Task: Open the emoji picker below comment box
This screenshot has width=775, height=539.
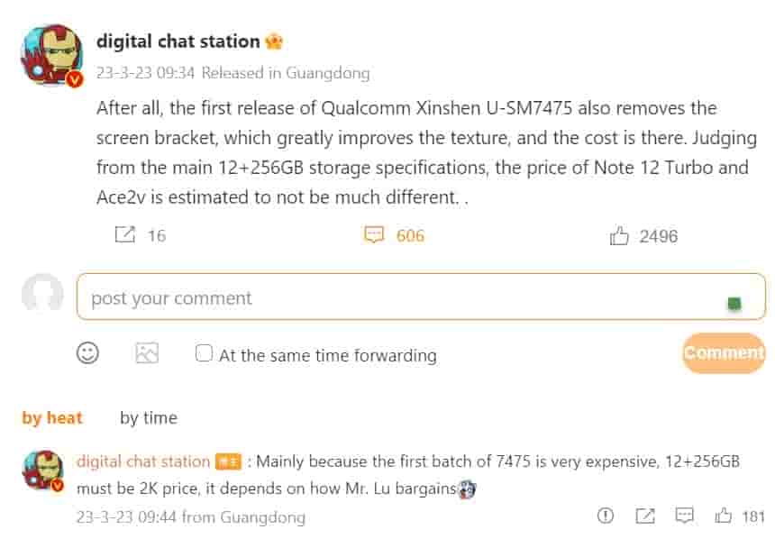Action: tap(87, 352)
